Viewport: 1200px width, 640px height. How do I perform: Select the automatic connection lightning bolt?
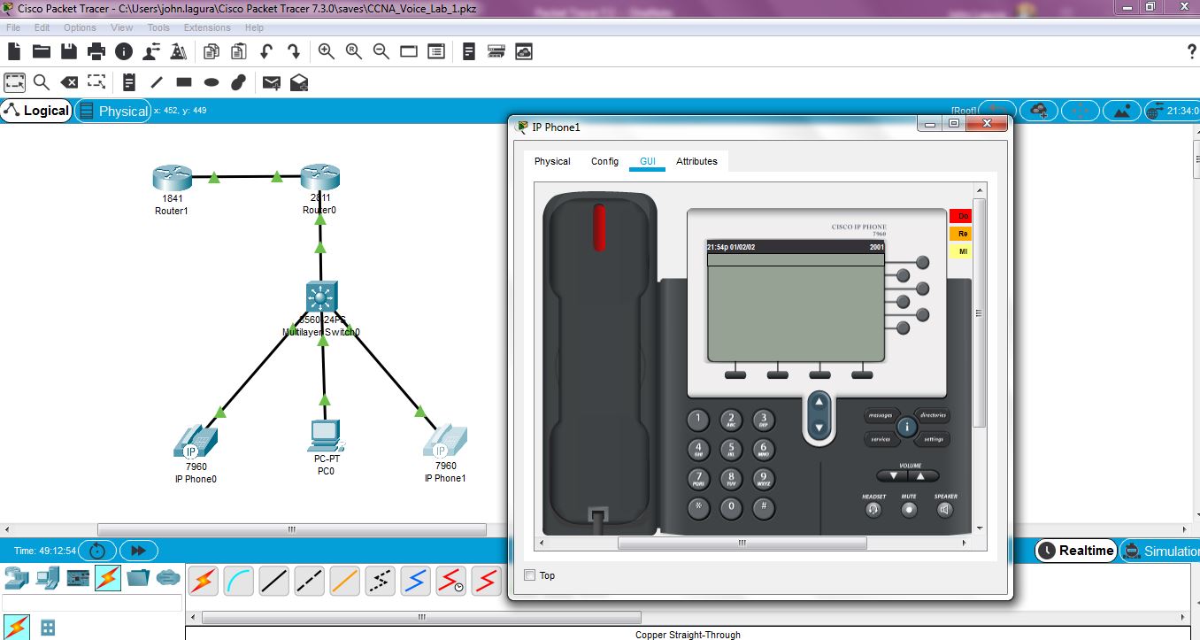(202, 580)
